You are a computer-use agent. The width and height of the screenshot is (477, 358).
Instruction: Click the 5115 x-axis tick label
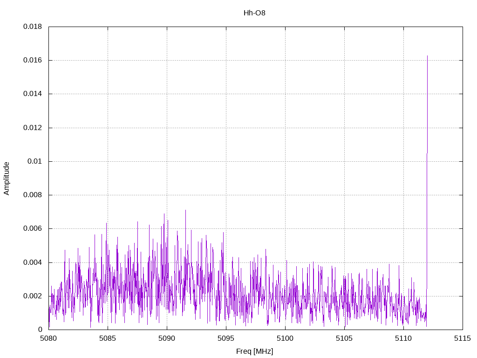[x=463, y=338]
